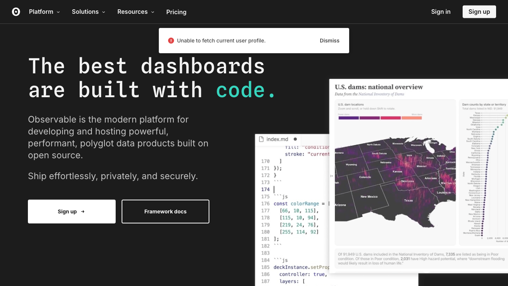Click the dark purple legend swatch
This screenshot has width=508, height=286.
(x=348, y=118)
